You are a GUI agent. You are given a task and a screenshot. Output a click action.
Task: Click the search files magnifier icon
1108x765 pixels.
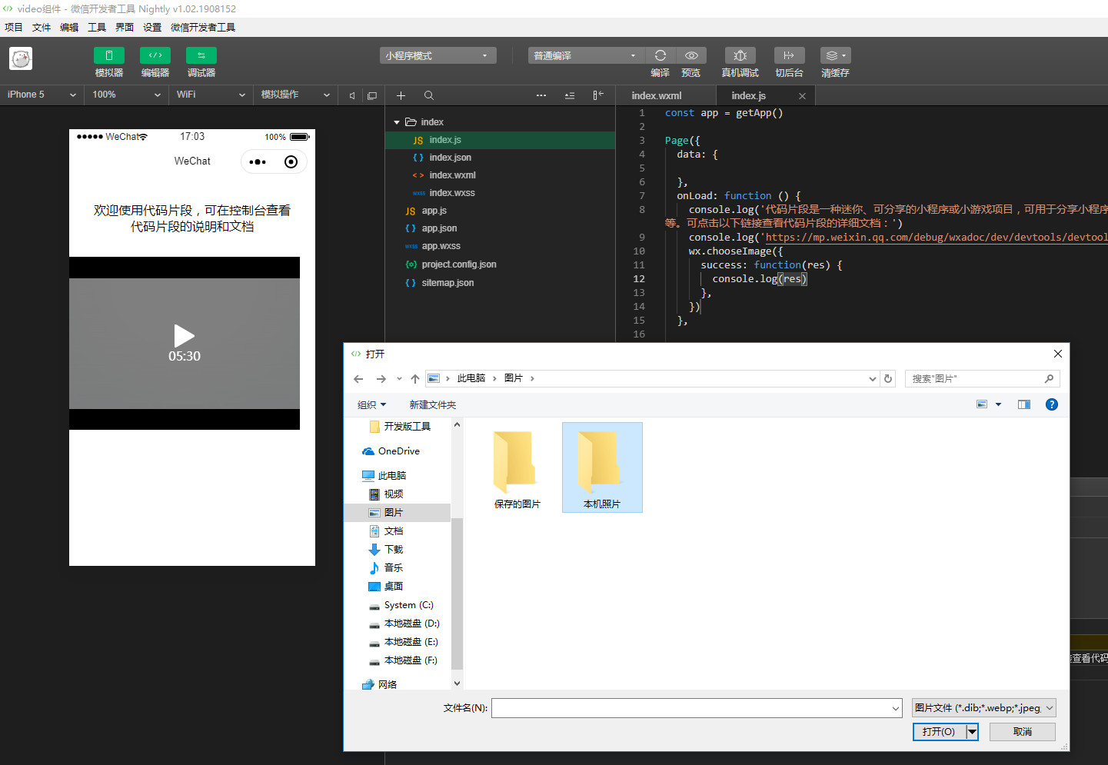pos(429,95)
